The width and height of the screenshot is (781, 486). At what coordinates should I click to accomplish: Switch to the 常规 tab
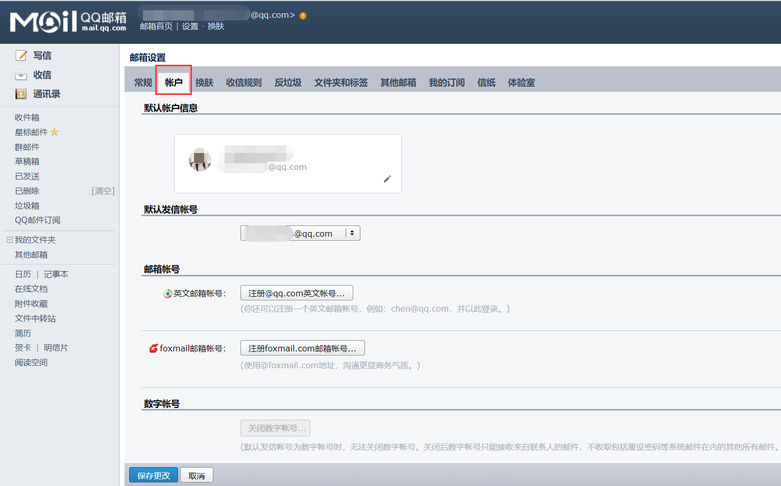coord(143,82)
